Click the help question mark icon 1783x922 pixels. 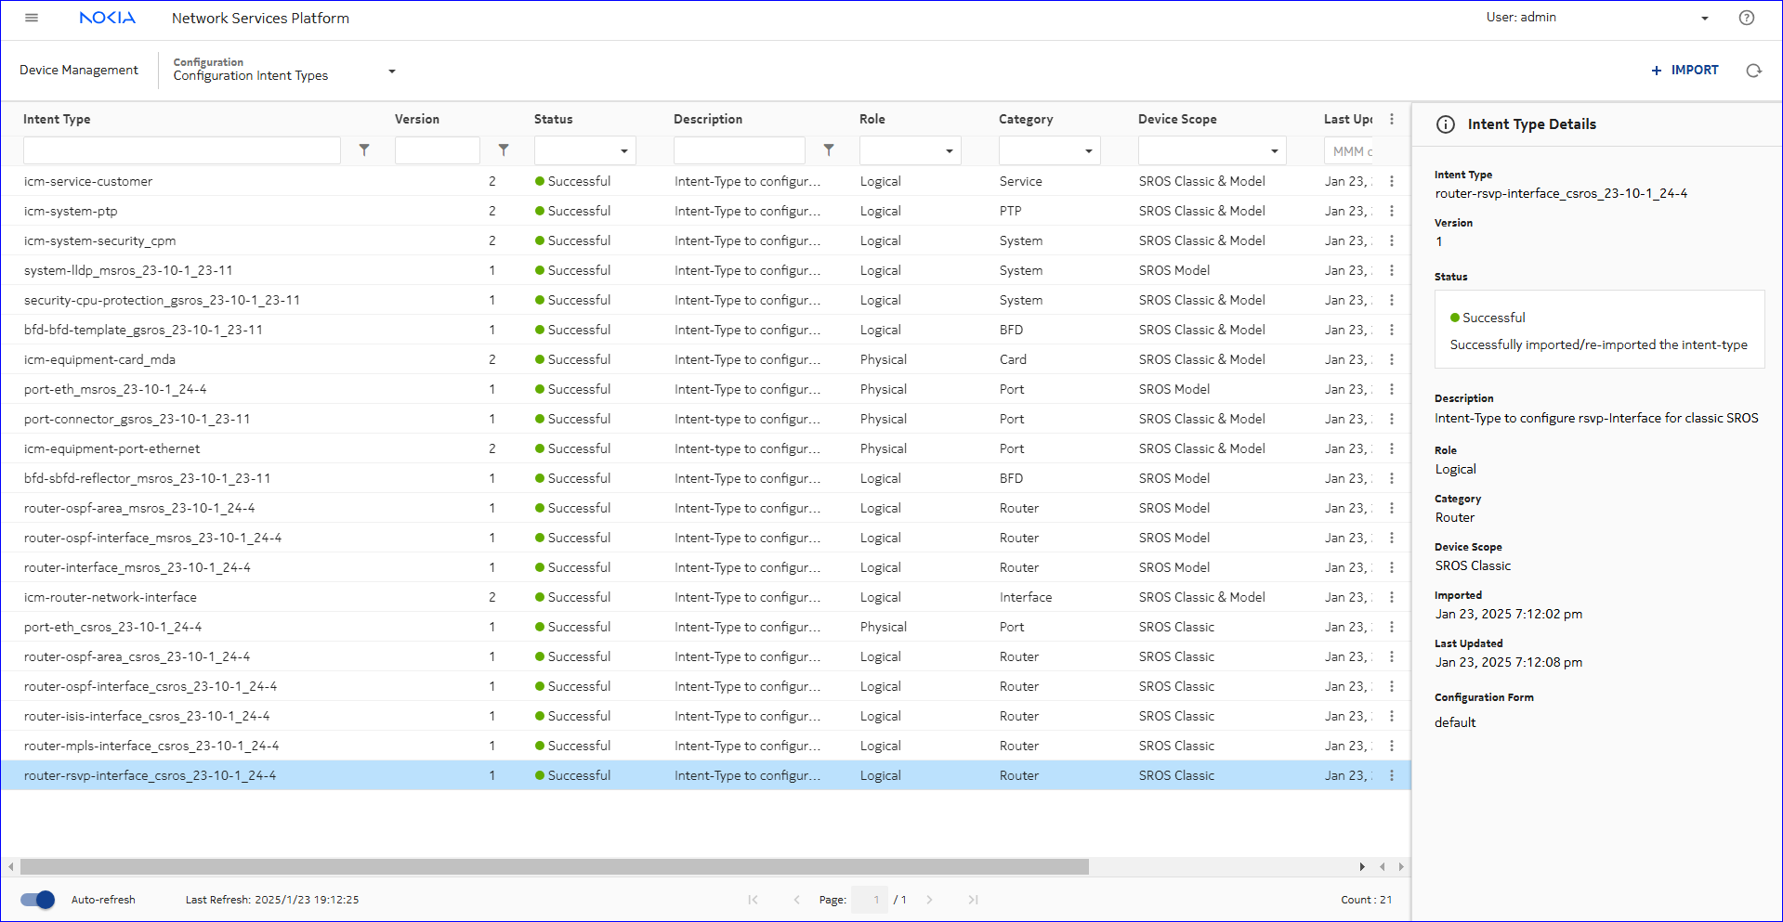point(1746,18)
